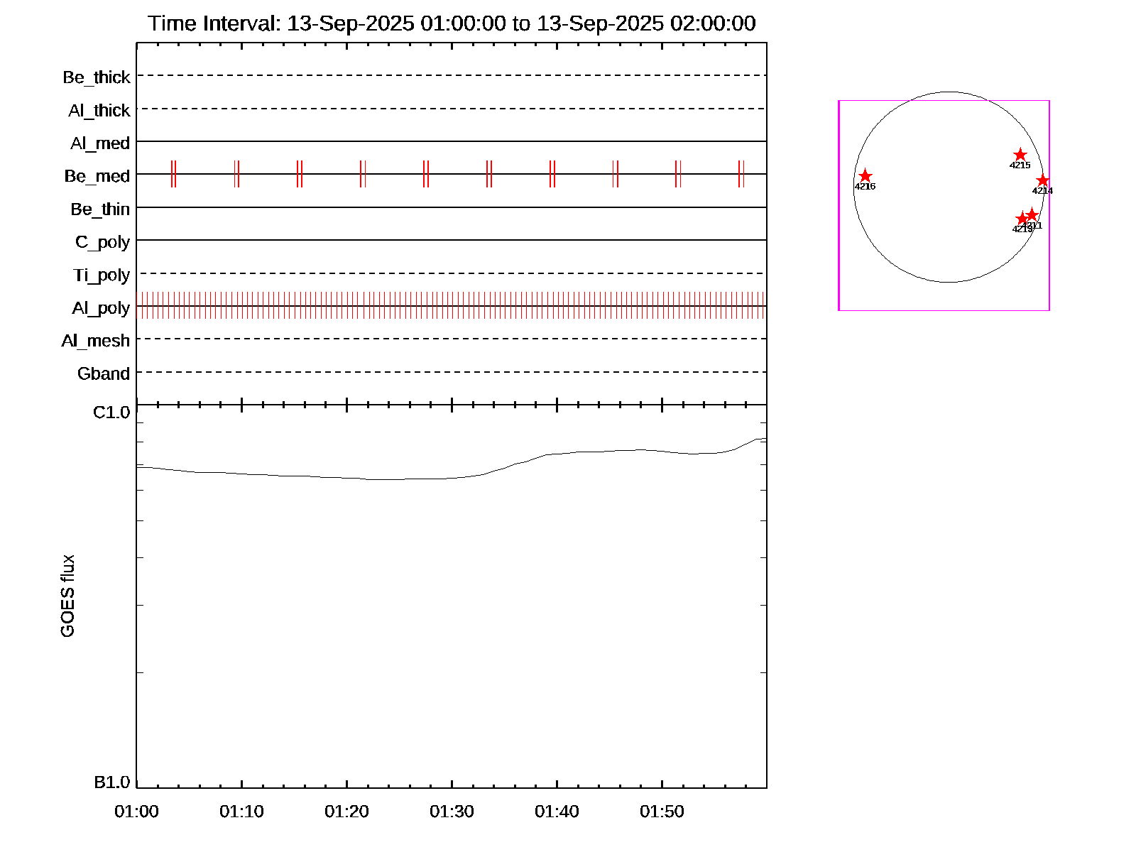Select the star marker for region 4211
Viewport: 1136px width, 852px height.
click(1033, 214)
